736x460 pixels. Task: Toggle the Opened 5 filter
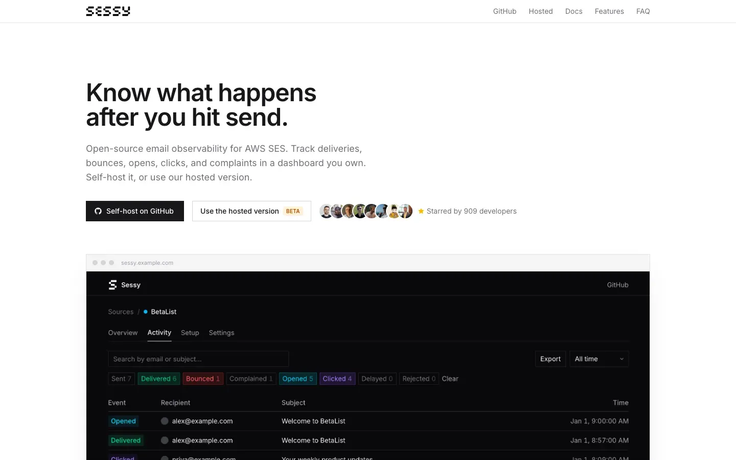click(x=298, y=379)
